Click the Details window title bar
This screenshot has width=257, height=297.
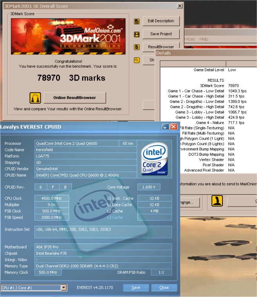[206, 53]
